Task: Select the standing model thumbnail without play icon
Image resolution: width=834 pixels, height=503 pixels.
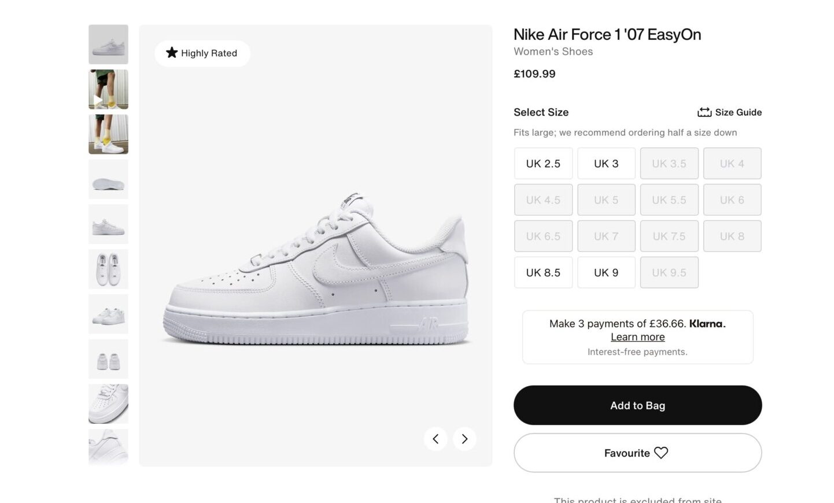Action: pos(108,134)
